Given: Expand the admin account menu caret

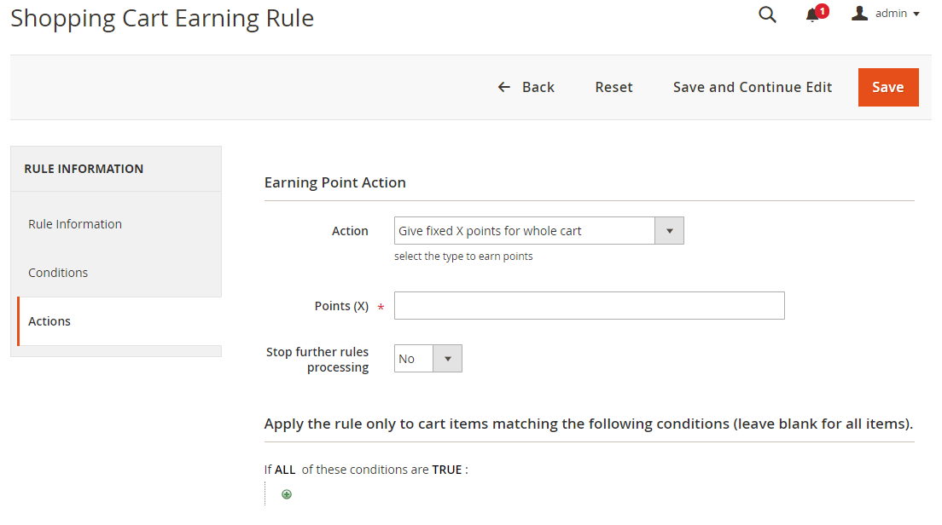Looking at the screenshot, I should (916, 14).
